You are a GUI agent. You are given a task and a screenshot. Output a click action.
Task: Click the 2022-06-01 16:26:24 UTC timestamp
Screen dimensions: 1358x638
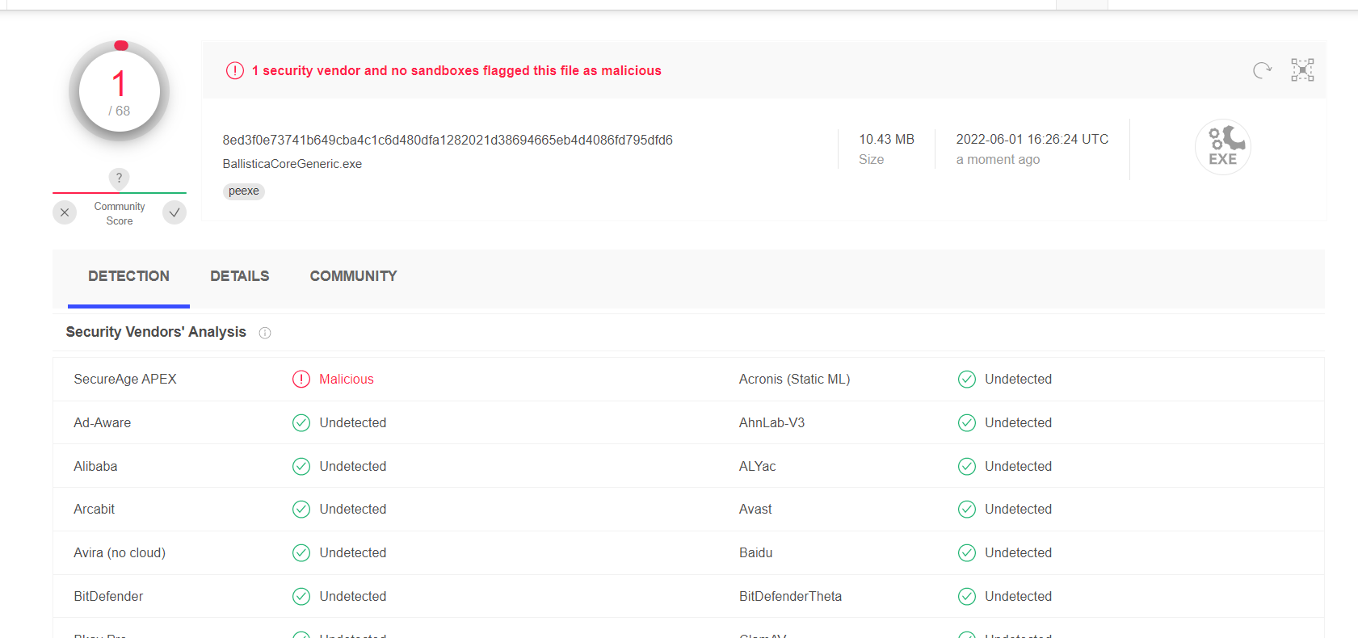point(1032,139)
